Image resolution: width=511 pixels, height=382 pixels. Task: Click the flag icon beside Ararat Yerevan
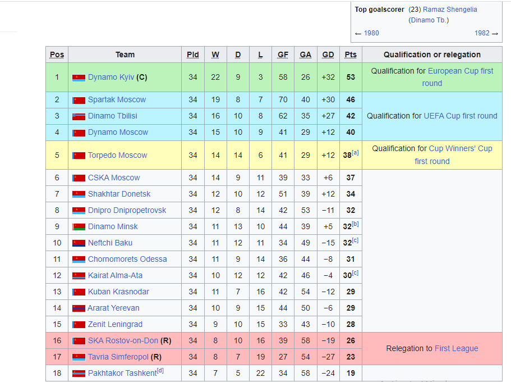point(79,308)
